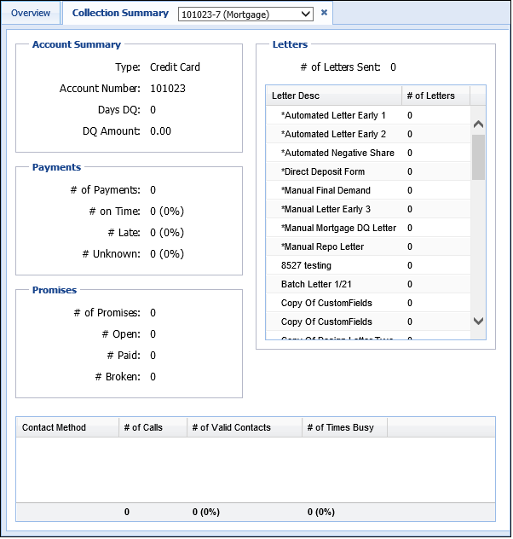
Task: Click the Letters section heading
Action: click(x=290, y=44)
